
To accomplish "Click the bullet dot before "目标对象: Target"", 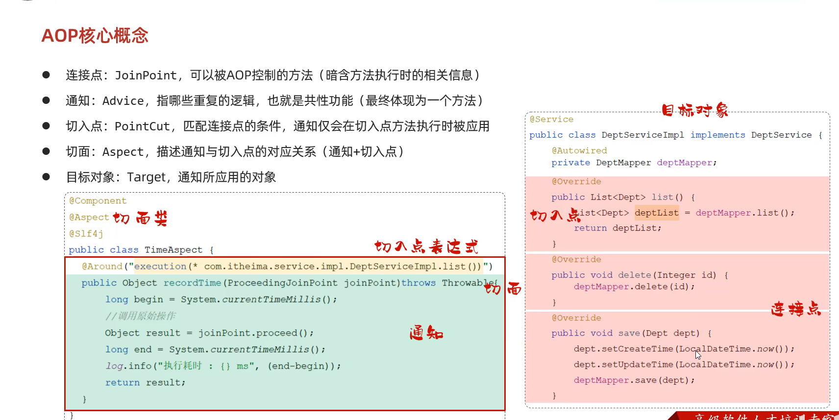I will tap(46, 177).
